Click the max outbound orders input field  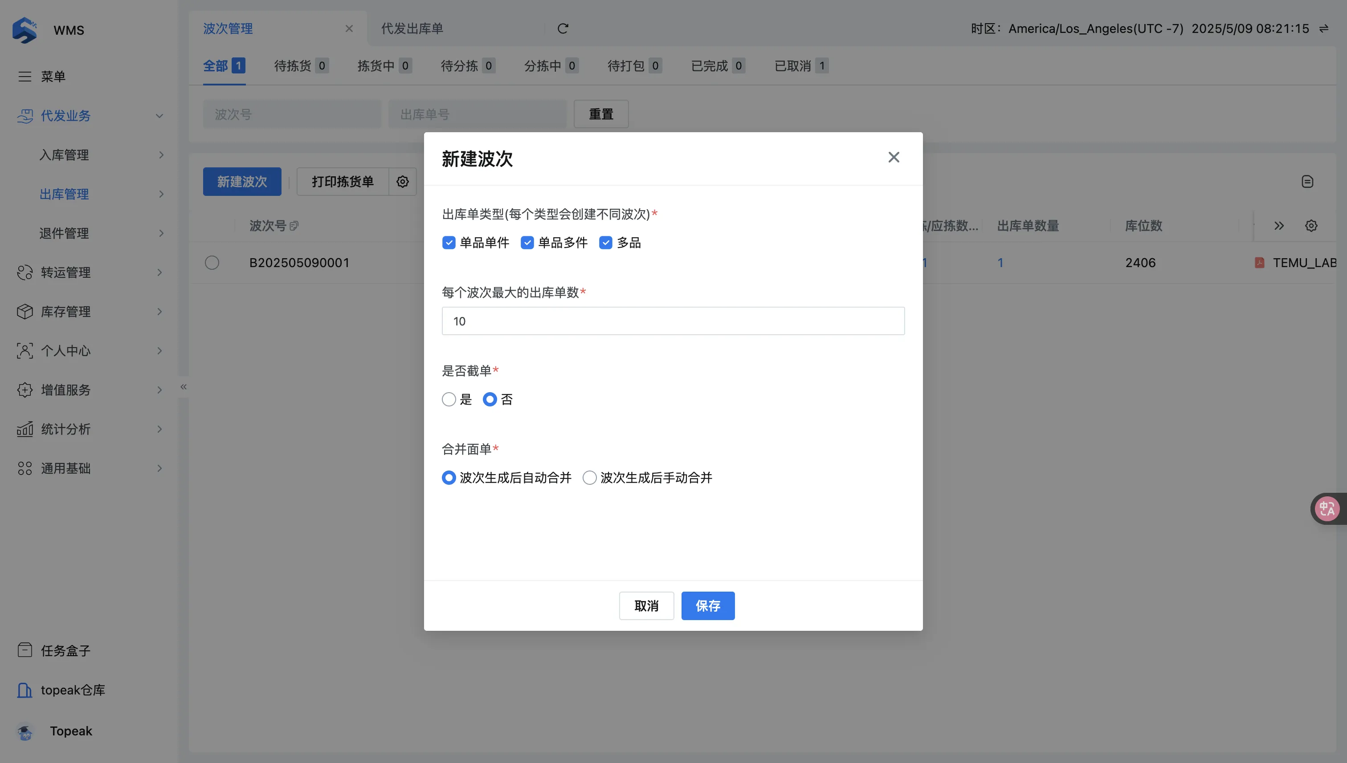[x=673, y=321]
